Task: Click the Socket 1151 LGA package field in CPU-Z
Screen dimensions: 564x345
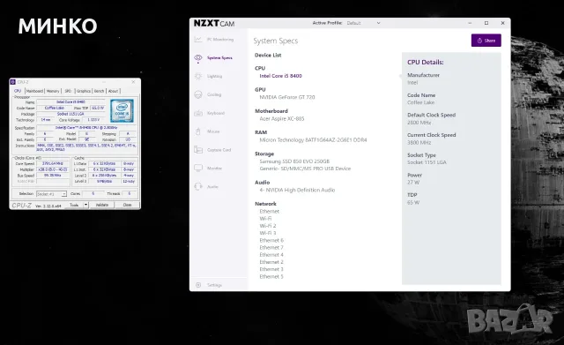Action: click(70, 114)
